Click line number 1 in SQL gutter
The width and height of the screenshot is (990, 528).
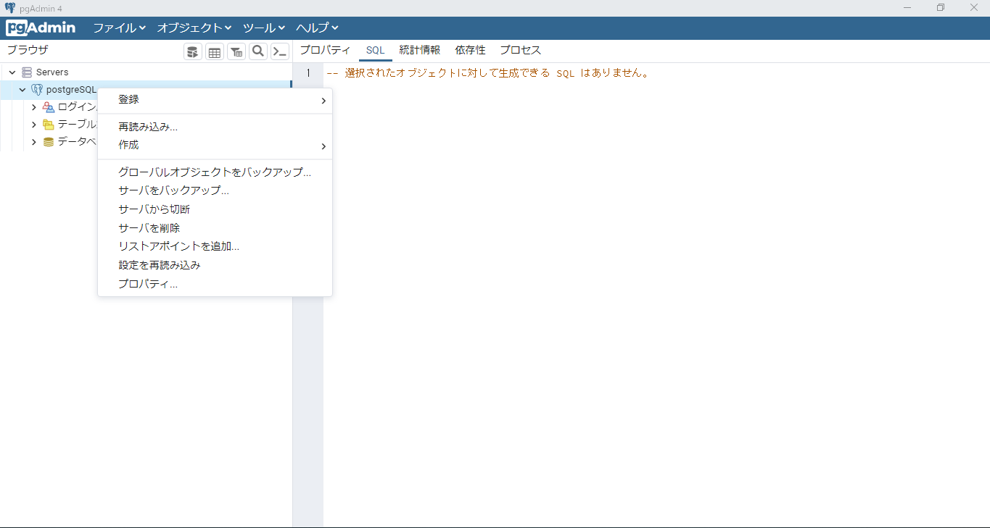(308, 73)
